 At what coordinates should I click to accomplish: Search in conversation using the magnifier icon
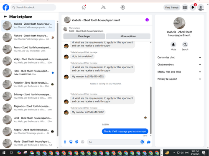185,44
